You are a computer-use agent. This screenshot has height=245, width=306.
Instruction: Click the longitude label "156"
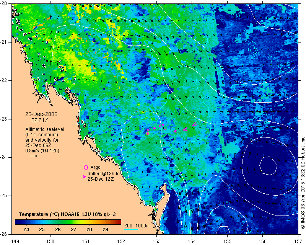[263, 242]
